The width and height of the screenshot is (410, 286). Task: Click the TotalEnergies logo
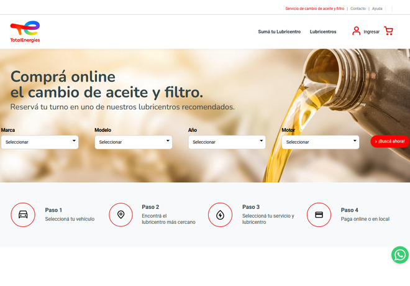(25, 31)
